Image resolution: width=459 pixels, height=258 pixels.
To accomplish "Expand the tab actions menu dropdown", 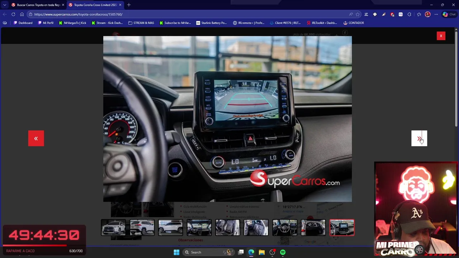I will tap(4, 5).
